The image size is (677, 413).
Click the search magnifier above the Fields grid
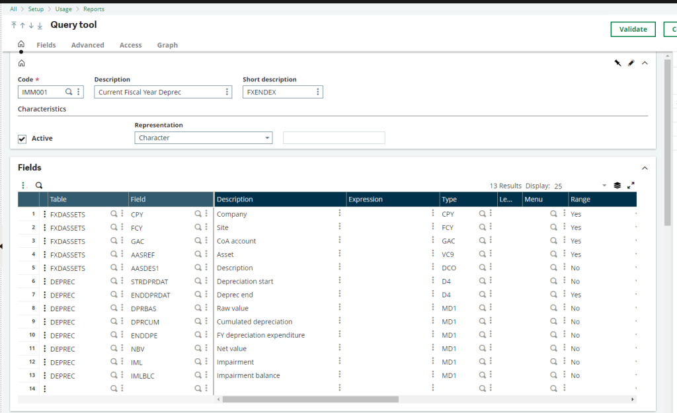38,185
